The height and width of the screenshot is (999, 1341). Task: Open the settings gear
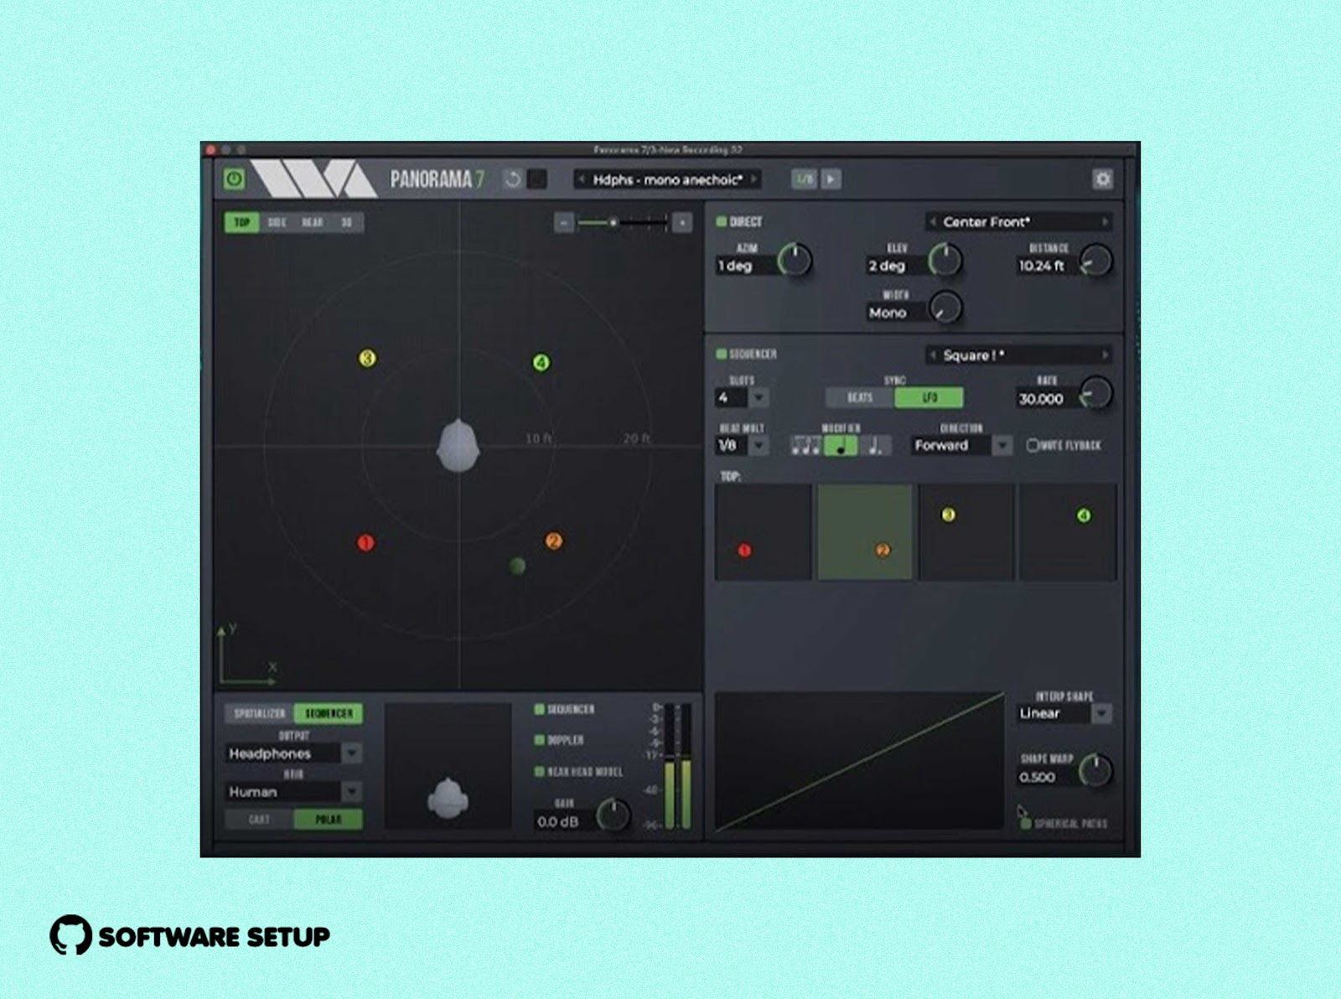tap(1102, 179)
